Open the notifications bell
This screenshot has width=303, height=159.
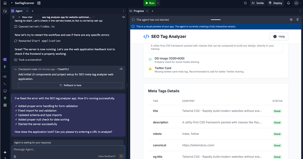(288, 3)
